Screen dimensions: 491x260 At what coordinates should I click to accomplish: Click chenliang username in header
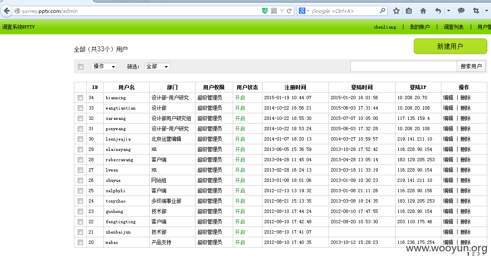tap(385, 27)
